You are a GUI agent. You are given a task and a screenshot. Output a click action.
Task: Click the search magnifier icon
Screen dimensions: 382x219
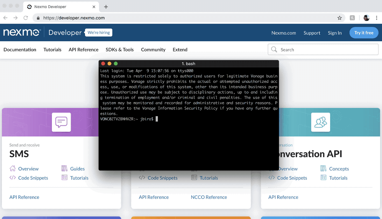coord(274,50)
